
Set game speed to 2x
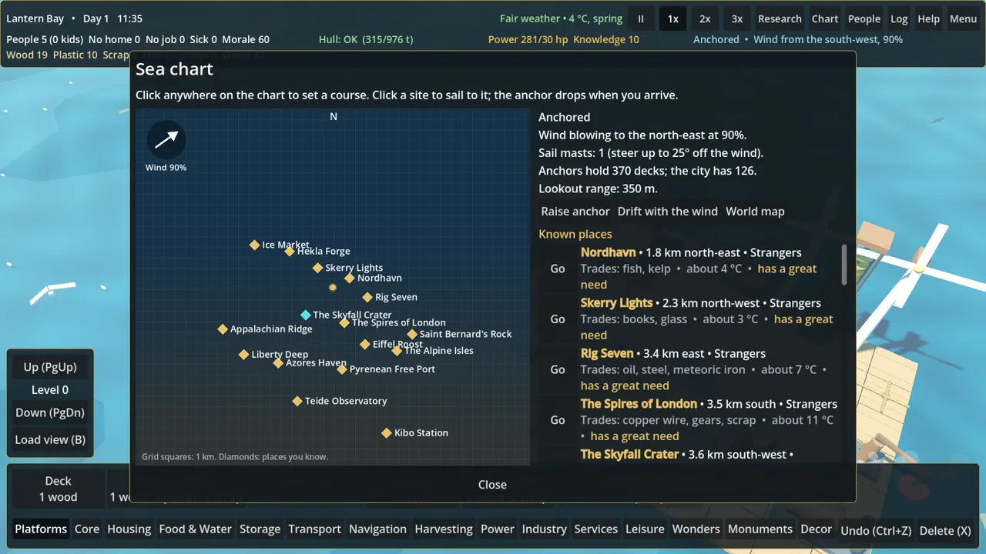(x=705, y=18)
